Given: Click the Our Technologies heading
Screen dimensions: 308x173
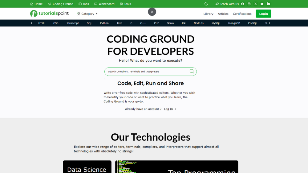Looking at the screenshot, I should point(151,137).
